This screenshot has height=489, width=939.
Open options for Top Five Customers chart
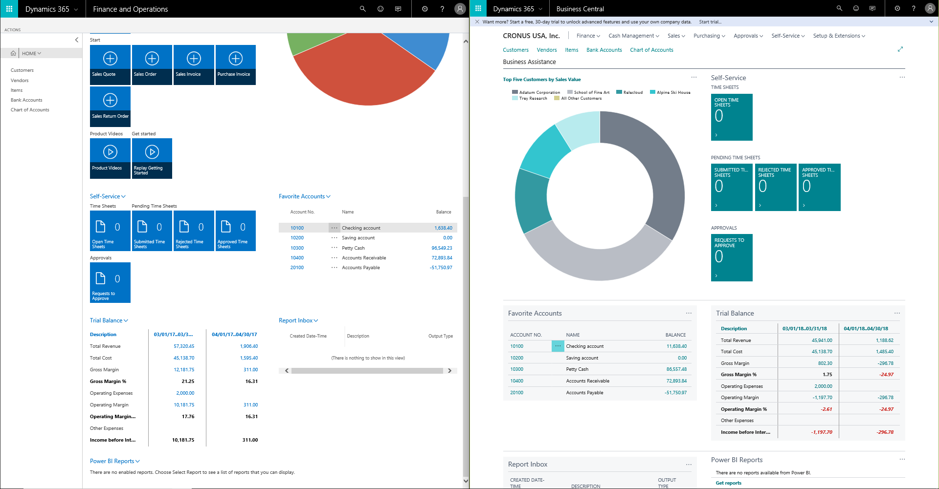[x=693, y=77]
